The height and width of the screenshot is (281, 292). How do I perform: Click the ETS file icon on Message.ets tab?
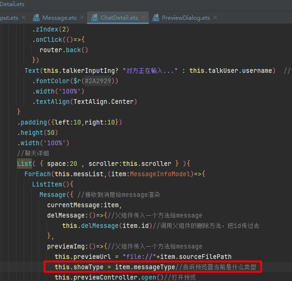coord(36,18)
